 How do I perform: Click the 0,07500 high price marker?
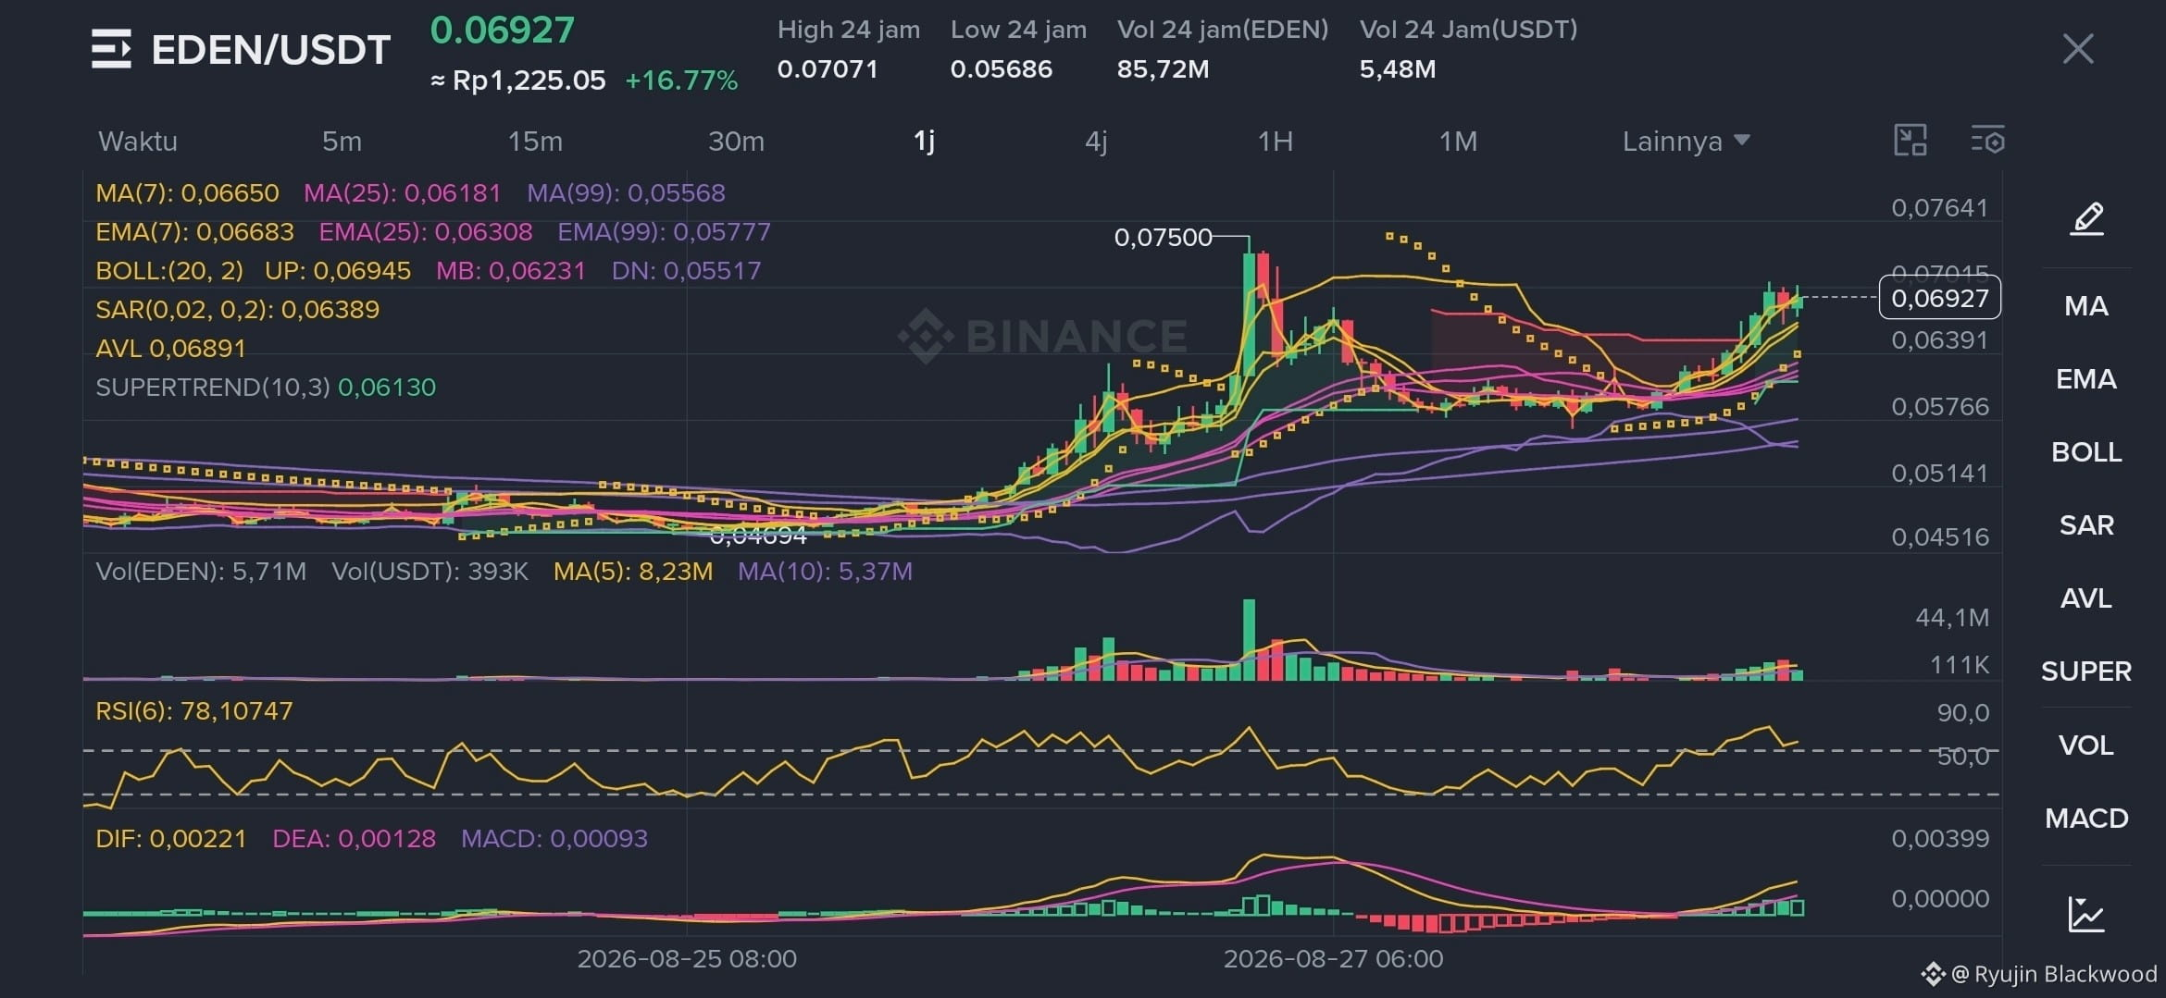(1163, 238)
